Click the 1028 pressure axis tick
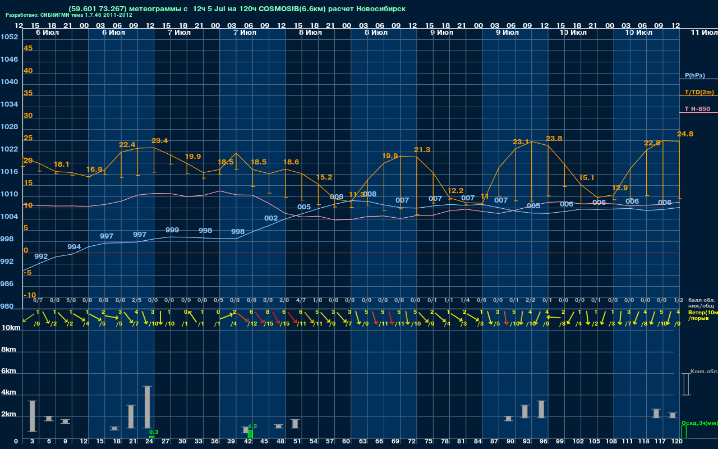718x449 pixels. tap(9, 127)
